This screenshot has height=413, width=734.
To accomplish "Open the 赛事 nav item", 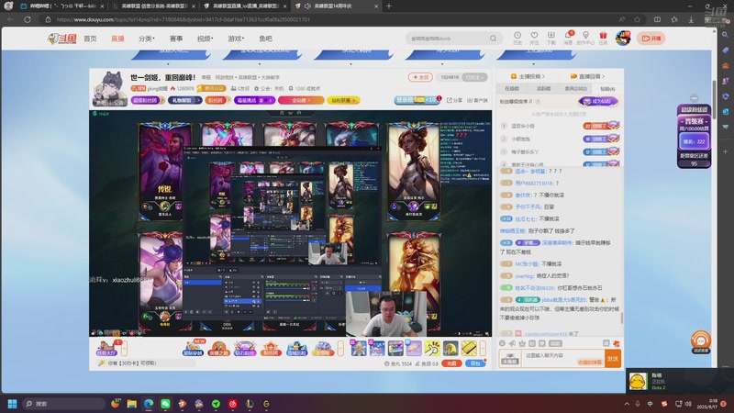I will coord(176,39).
